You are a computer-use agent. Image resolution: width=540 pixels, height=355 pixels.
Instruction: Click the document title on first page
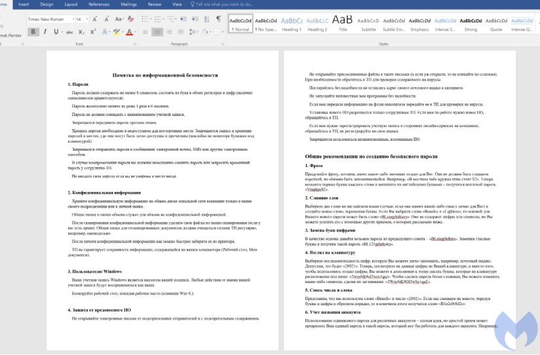point(165,75)
